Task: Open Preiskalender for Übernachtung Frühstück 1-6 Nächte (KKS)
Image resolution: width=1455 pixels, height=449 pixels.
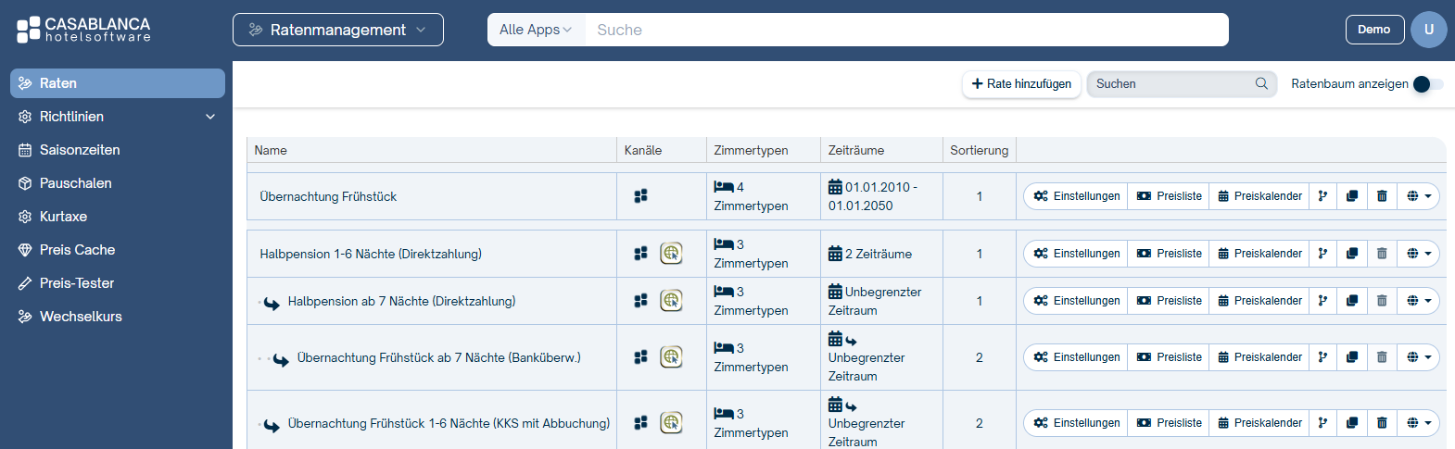Action: pyautogui.click(x=1259, y=423)
